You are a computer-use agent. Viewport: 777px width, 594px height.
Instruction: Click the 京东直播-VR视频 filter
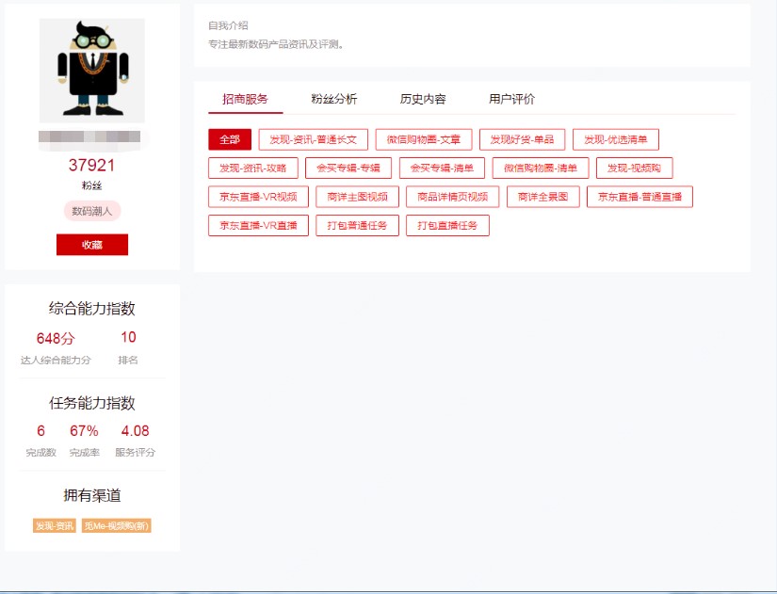point(258,197)
